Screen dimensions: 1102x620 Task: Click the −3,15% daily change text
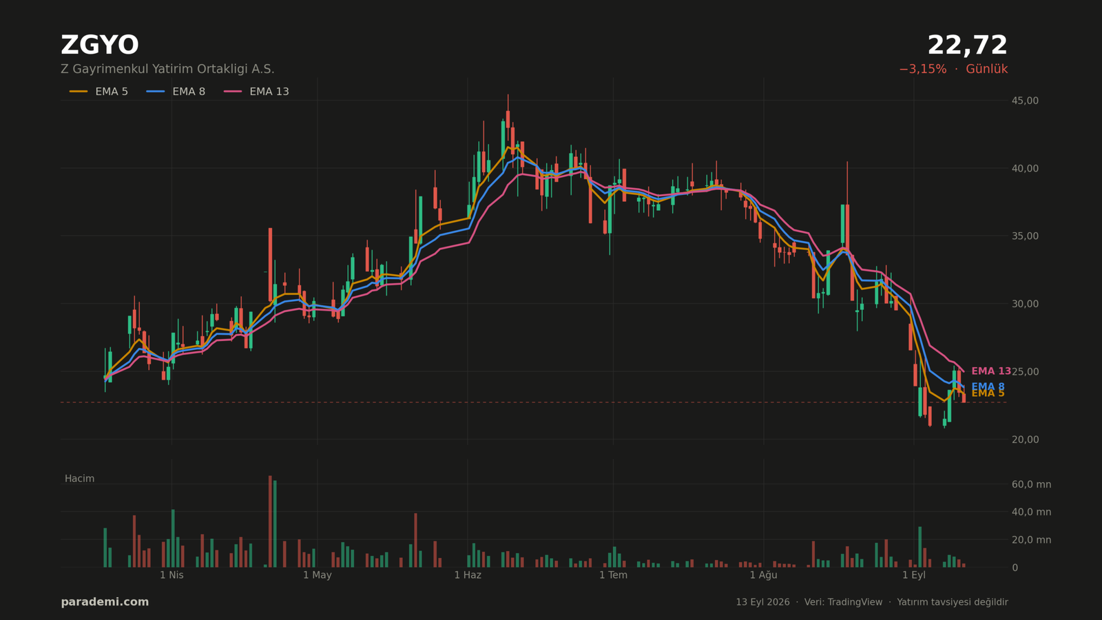click(922, 70)
